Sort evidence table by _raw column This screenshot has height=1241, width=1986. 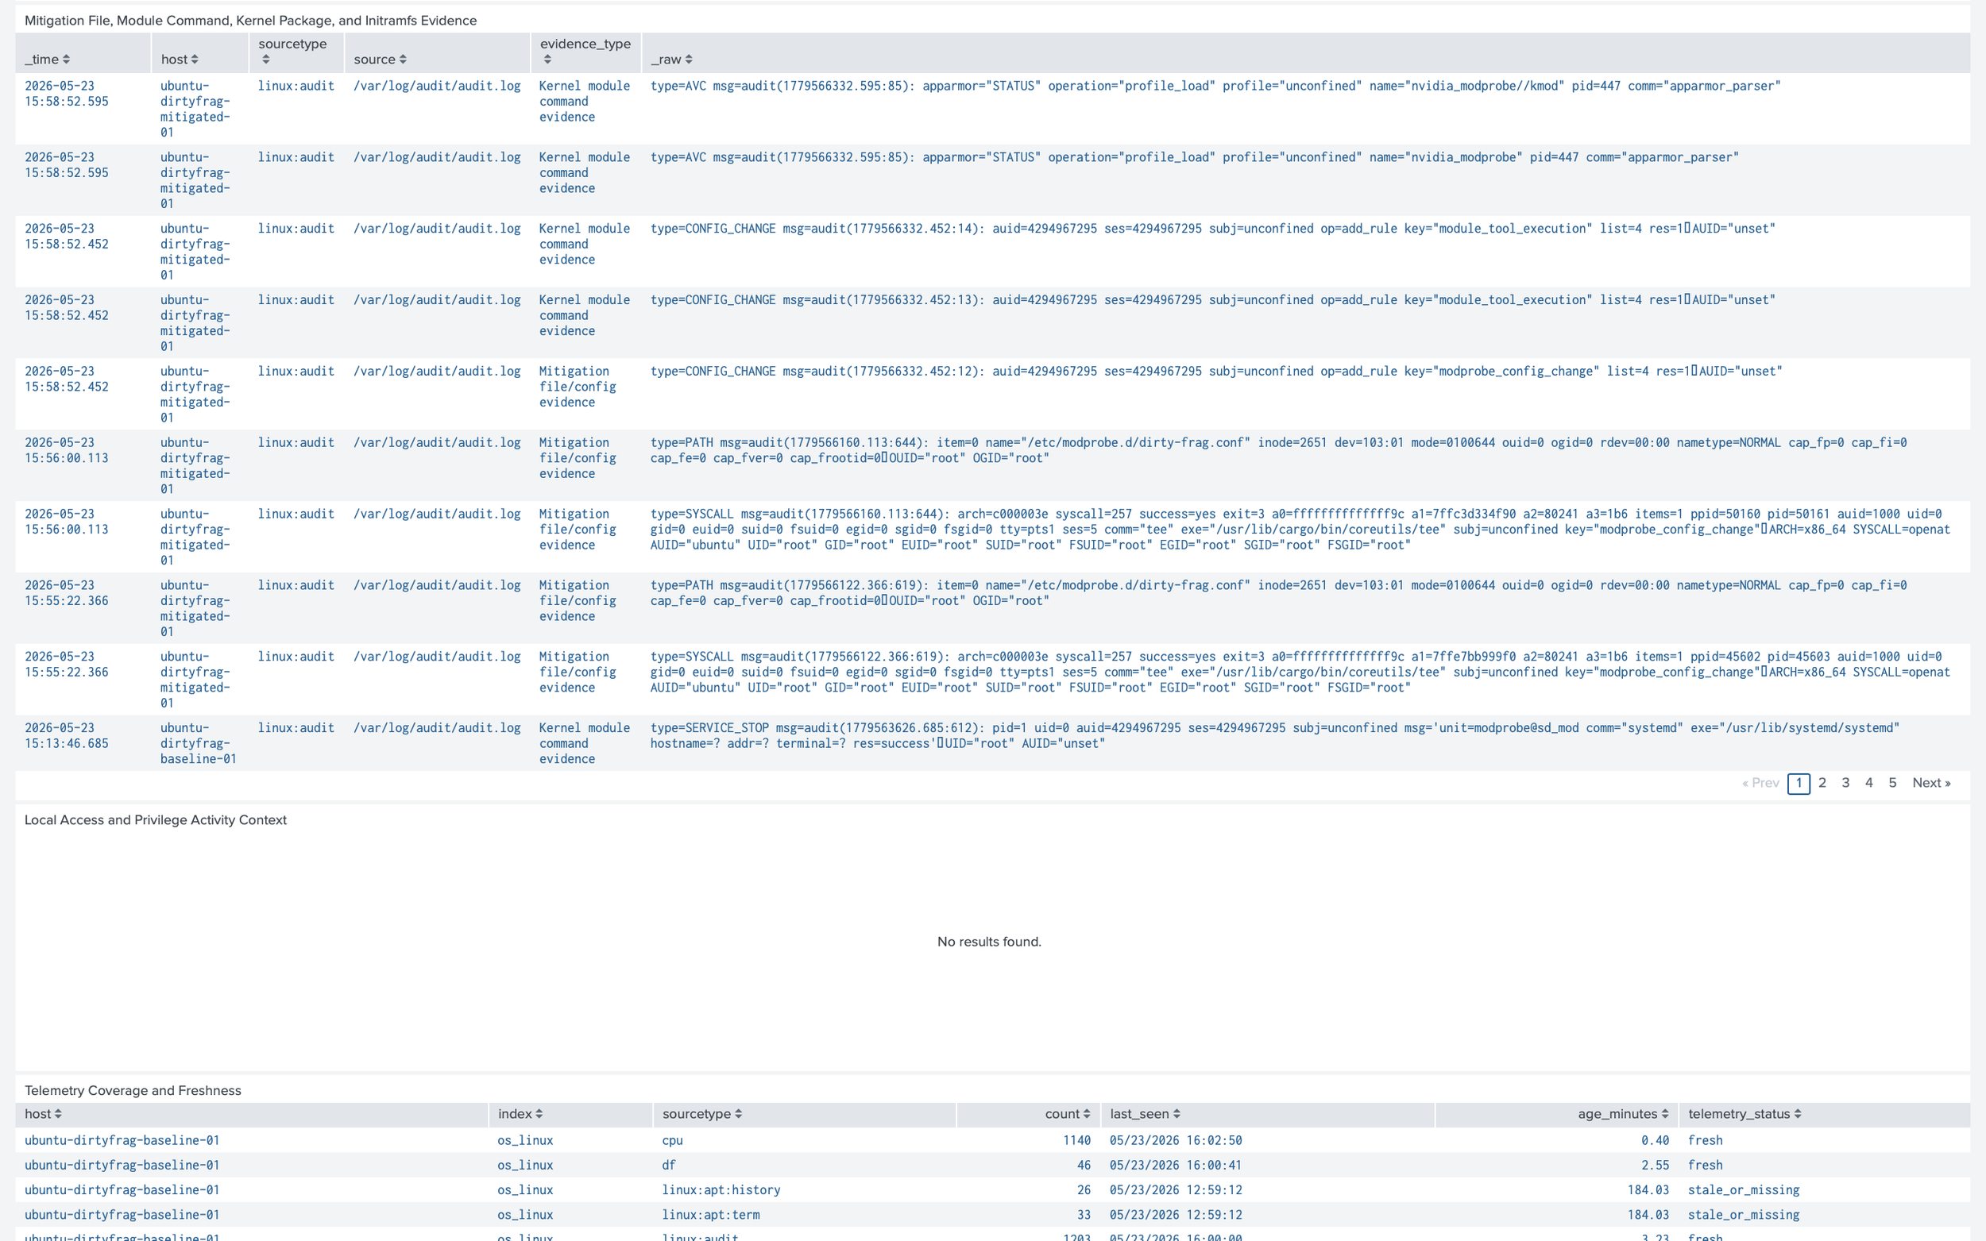click(671, 59)
